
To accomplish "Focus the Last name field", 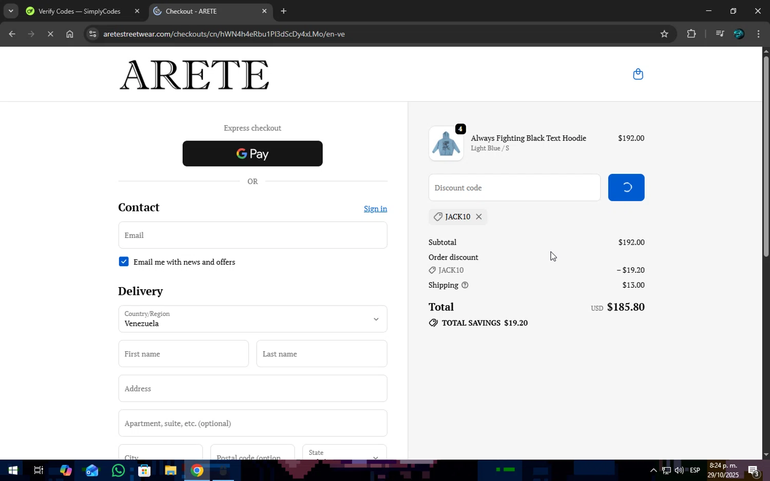I will (x=322, y=353).
